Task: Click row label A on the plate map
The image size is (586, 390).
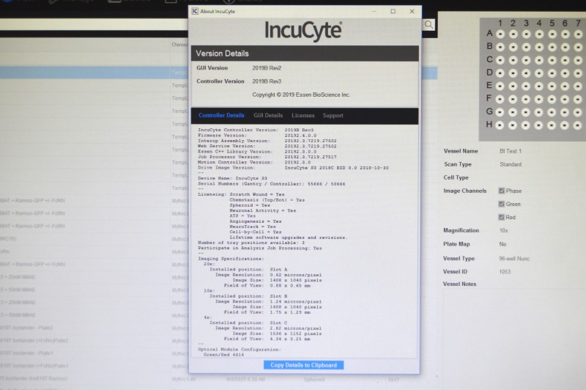Action: (x=489, y=34)
